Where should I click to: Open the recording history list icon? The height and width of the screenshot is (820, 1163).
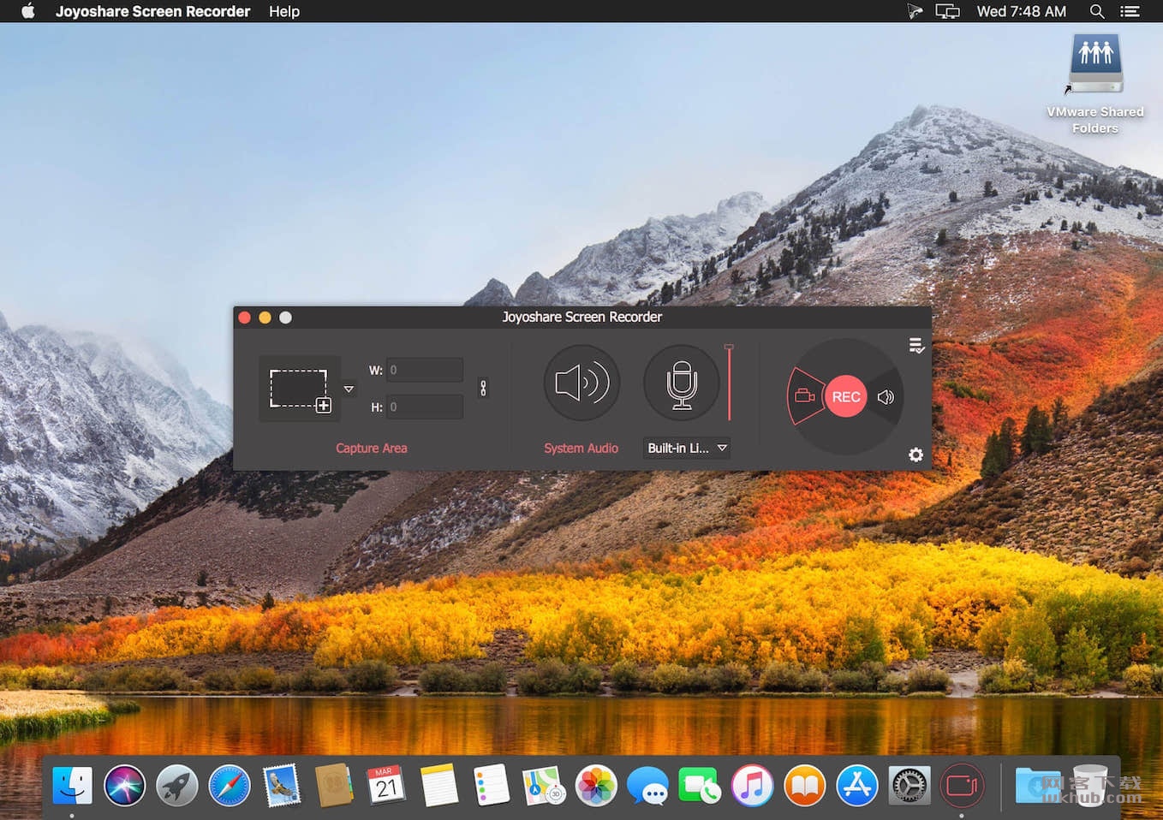tap(916, 346)
